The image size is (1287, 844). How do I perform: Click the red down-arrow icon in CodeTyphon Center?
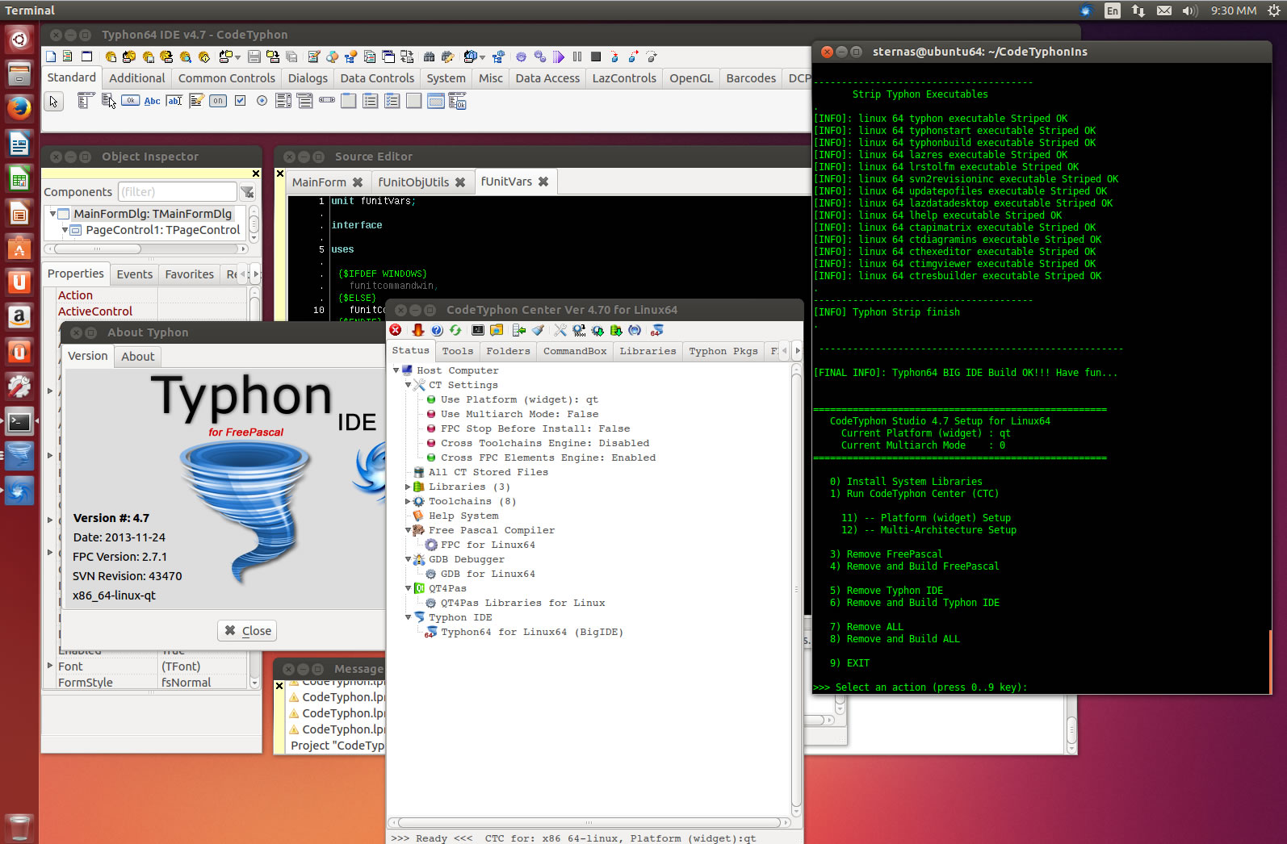point(417,330)
